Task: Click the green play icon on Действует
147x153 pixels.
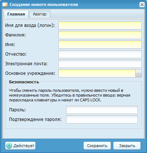Action: coord(9,146)
